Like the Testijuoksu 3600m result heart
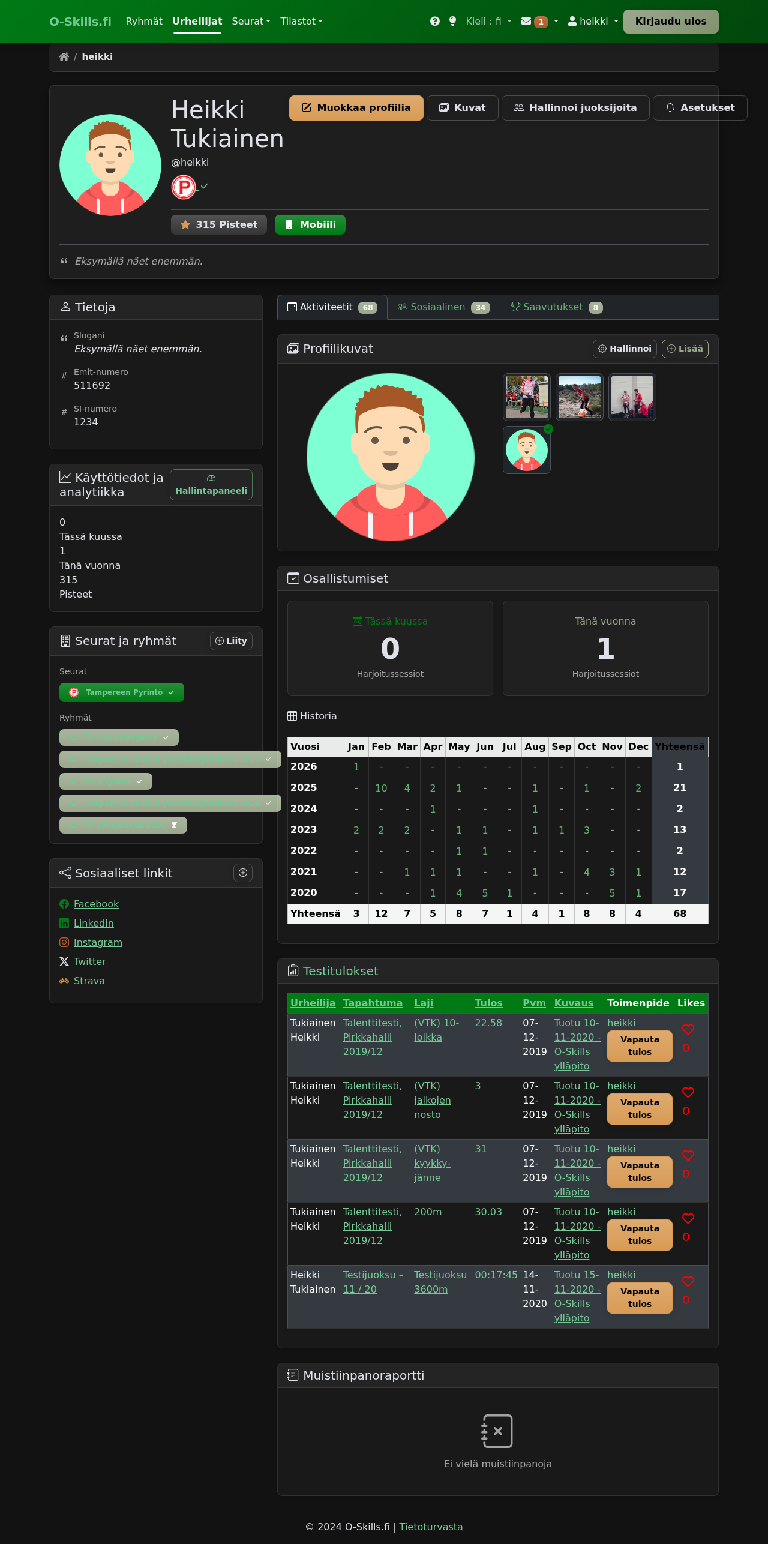Screen dimensions: 768x1544 [x=688, y=1282]
